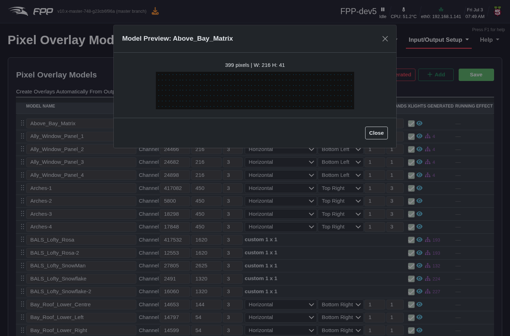
Task: Open orientation dropdown for Arches-1
Action: 280,188
